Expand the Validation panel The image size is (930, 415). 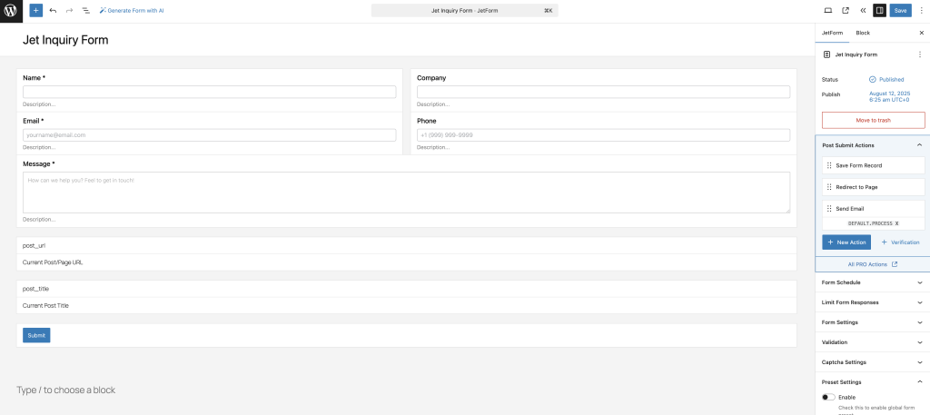click(x=873, y=342)
